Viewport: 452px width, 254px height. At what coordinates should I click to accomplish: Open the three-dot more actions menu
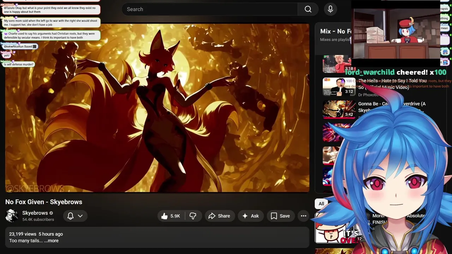303,216
